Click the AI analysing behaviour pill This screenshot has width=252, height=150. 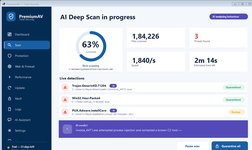229,17
